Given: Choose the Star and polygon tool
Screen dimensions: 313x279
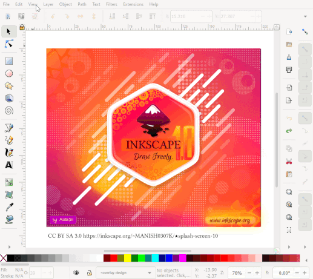Looking at the screenshot, I should pyautogui.click(x=9, y=86).
